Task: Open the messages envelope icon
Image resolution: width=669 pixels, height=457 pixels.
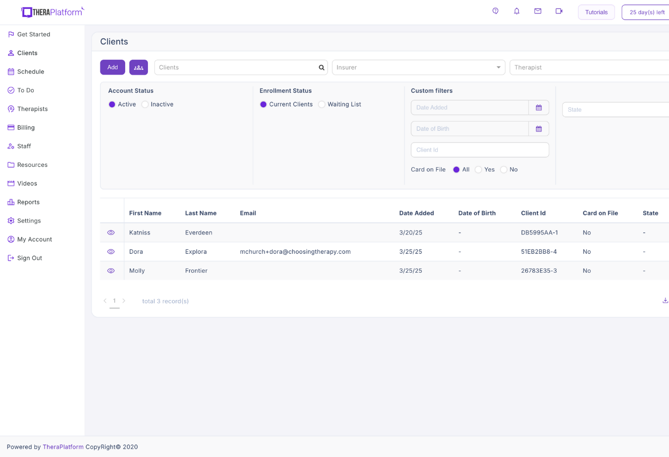Action: coord(537,11)
